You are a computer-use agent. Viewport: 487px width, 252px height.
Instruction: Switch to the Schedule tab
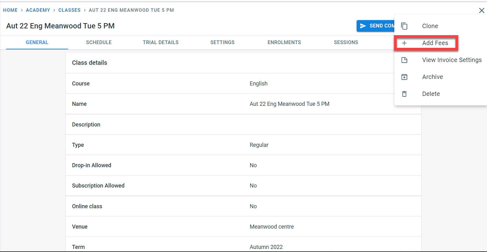[99, 43]
